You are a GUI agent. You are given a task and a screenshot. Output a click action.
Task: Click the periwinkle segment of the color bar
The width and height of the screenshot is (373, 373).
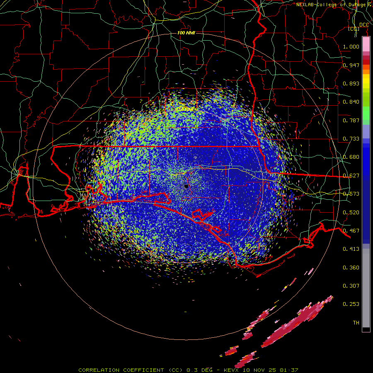[366, 131]
